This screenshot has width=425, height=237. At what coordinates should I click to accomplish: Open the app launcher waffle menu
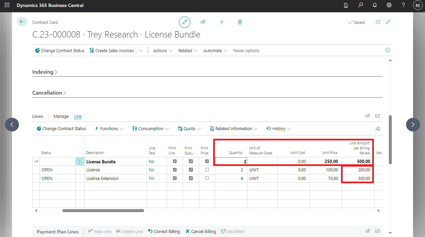tap(7, 5)
